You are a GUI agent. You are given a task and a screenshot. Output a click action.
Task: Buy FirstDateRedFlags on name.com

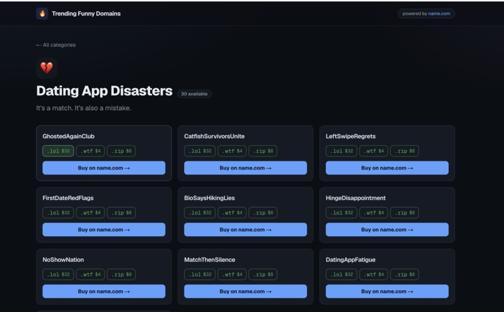pyautogui.click(x=104, y=229)
